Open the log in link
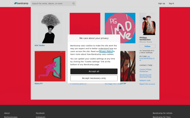This screenshot has width=190, height=118. pos(171,3)
